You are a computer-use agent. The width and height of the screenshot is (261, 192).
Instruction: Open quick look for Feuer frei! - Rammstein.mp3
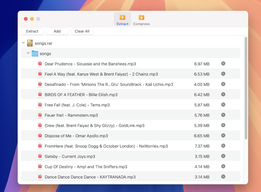point(223,115)
